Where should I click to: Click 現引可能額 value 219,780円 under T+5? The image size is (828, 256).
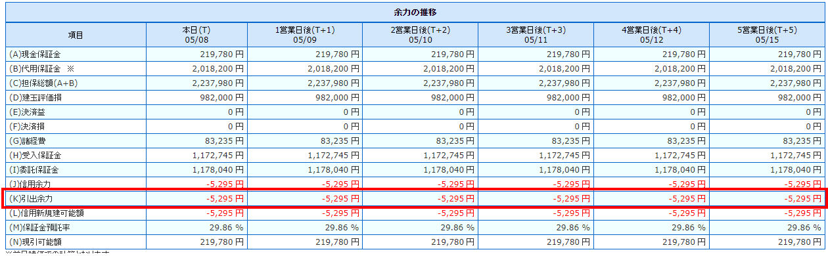[800, 242]
